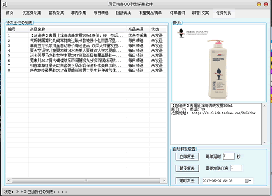Click the yellow minimize window button
Viewport: 272px width, 196px height.
259,4
